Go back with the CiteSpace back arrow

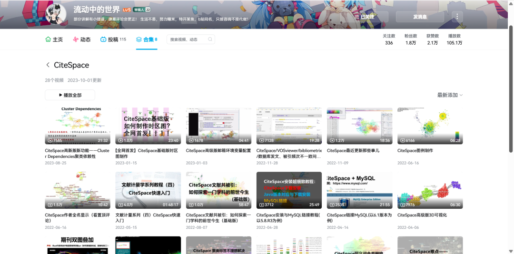(x=48, y=65)
